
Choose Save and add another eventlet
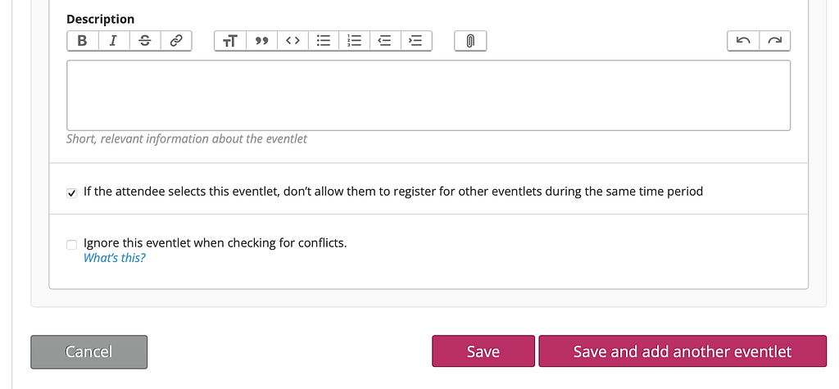click(x=683, y=351)
